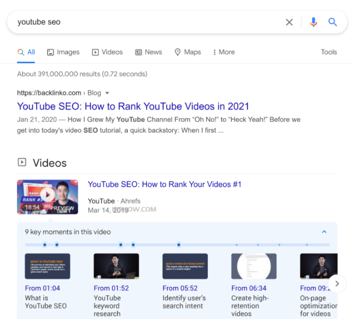Open the search Tools options

pyautogui.click(x=329, y=52)
